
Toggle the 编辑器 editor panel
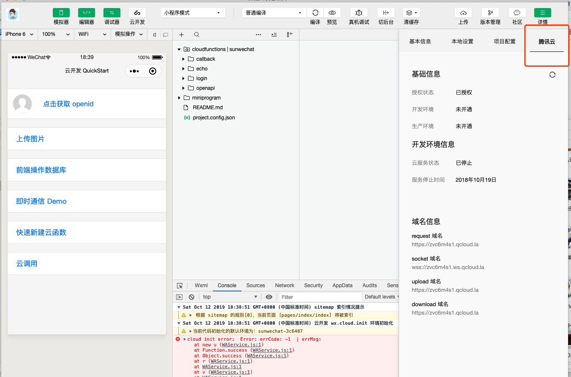point(87,13)
